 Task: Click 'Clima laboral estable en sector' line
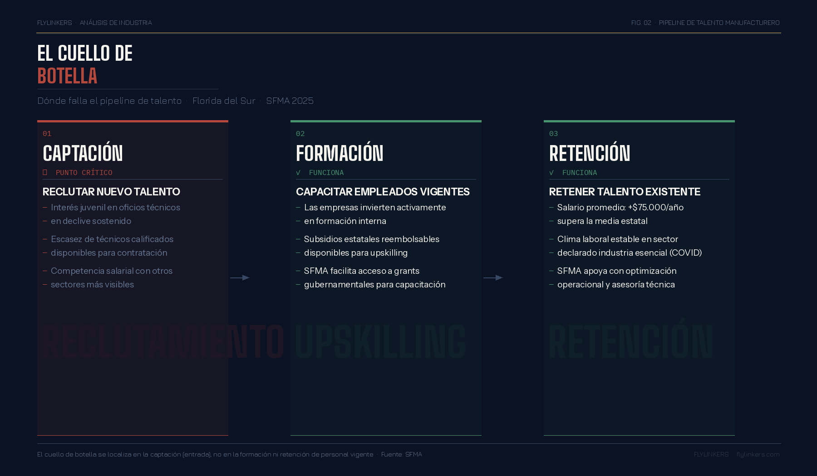click(618, 239)
